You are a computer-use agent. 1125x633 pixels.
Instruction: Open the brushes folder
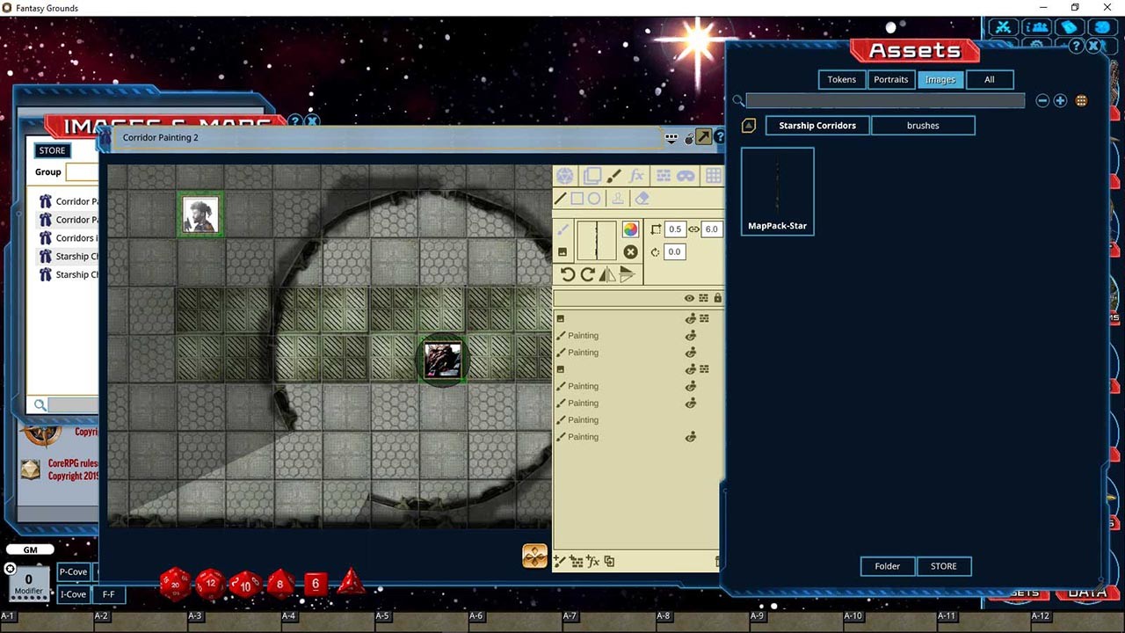923,126
